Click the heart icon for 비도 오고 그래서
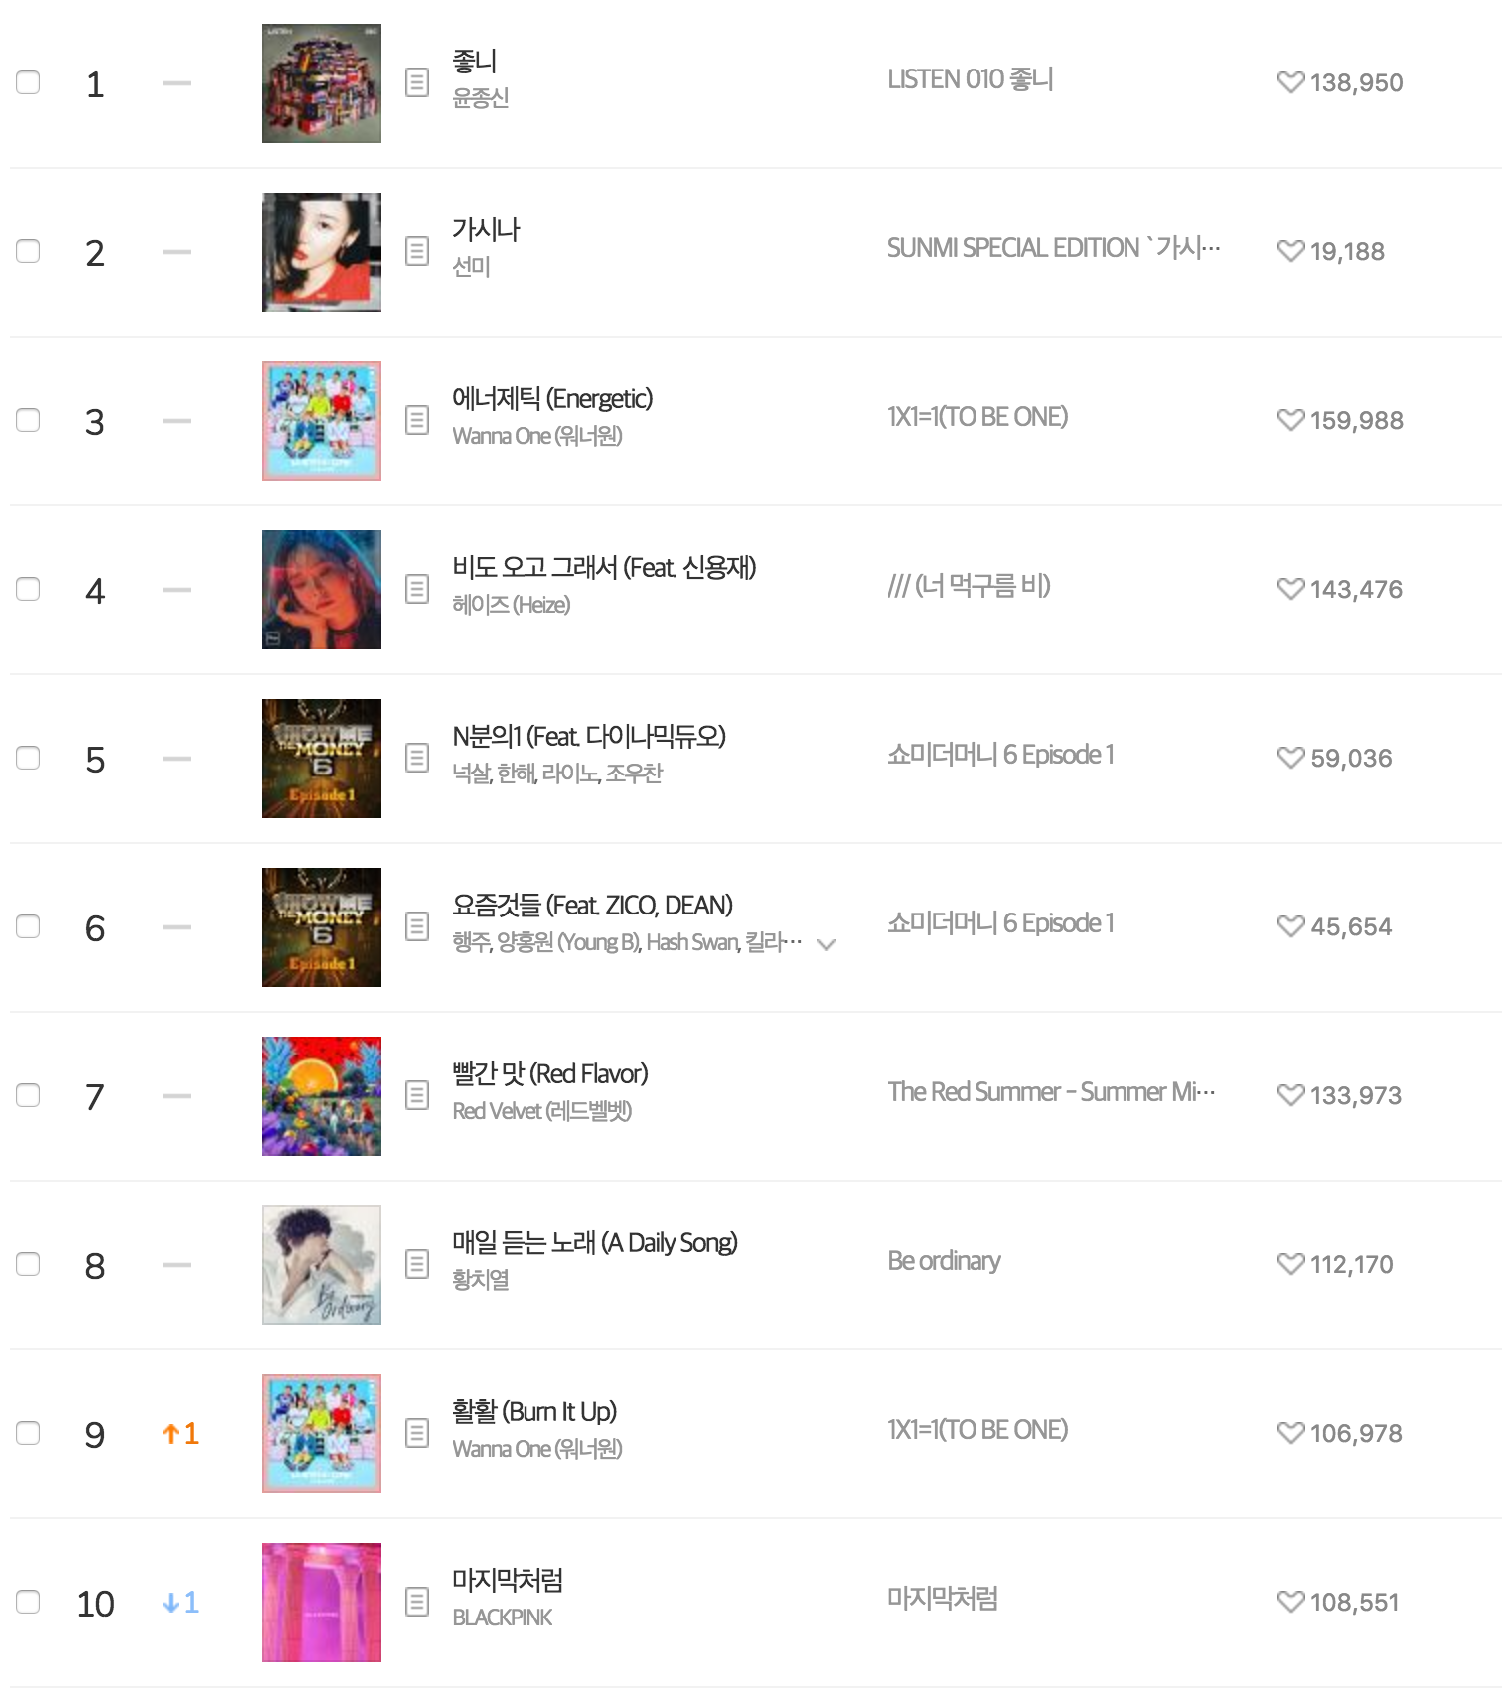Viewport: 1502px width, 1688px height. tap(1290, 589)
